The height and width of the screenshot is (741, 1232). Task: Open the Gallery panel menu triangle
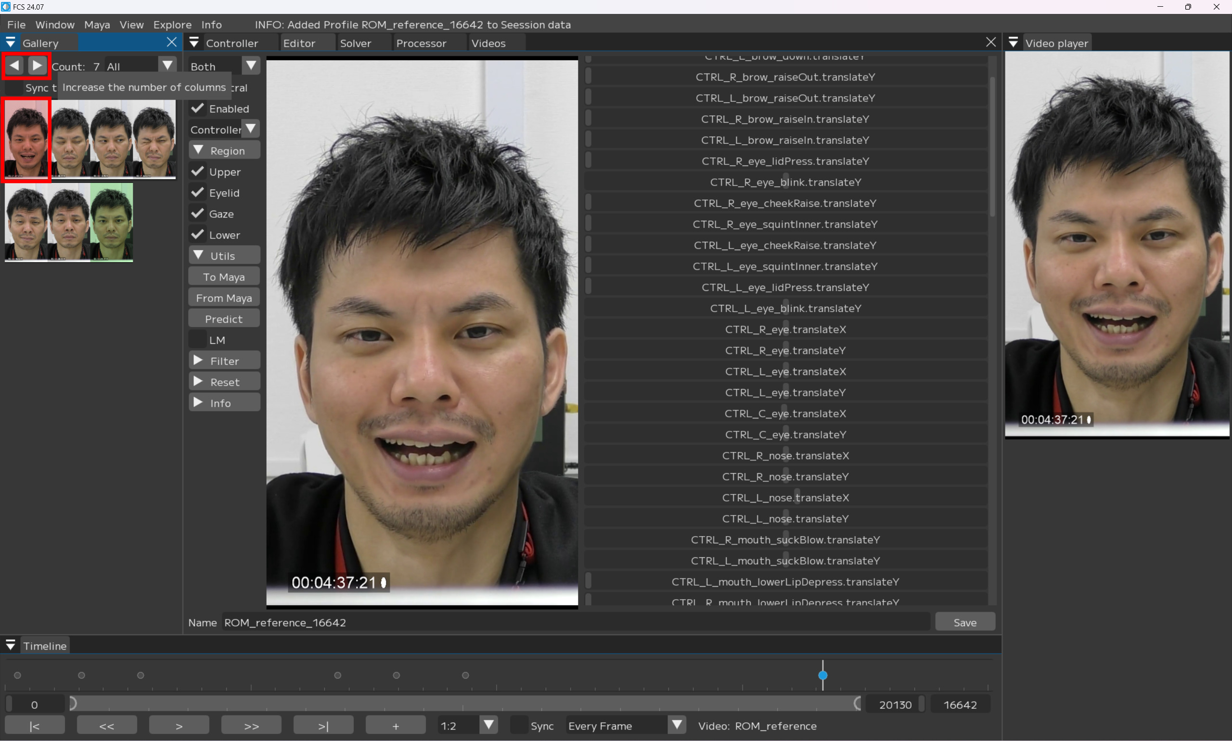[x=11, y=42]
